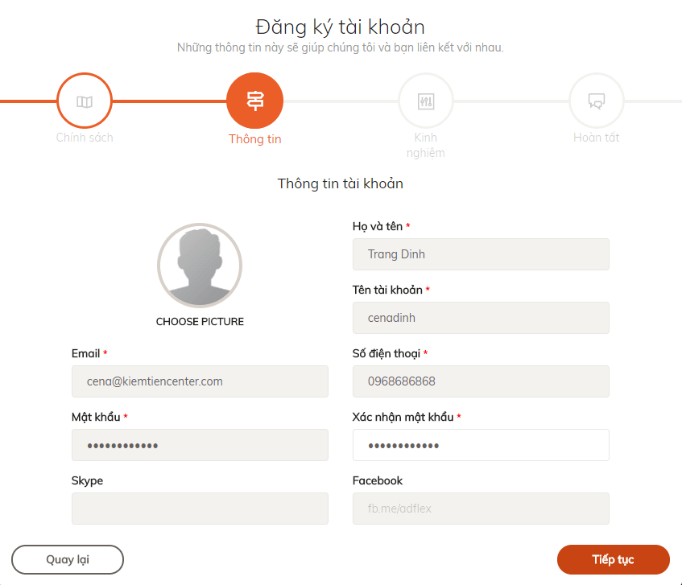This screenshot has width=682, height=585.
Task: Click the Thông tin step label
Action: pyautogui.click(x=255, y=139)
